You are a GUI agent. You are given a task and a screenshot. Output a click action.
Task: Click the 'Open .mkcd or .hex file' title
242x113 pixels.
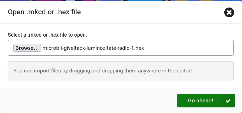pos(44,12)
